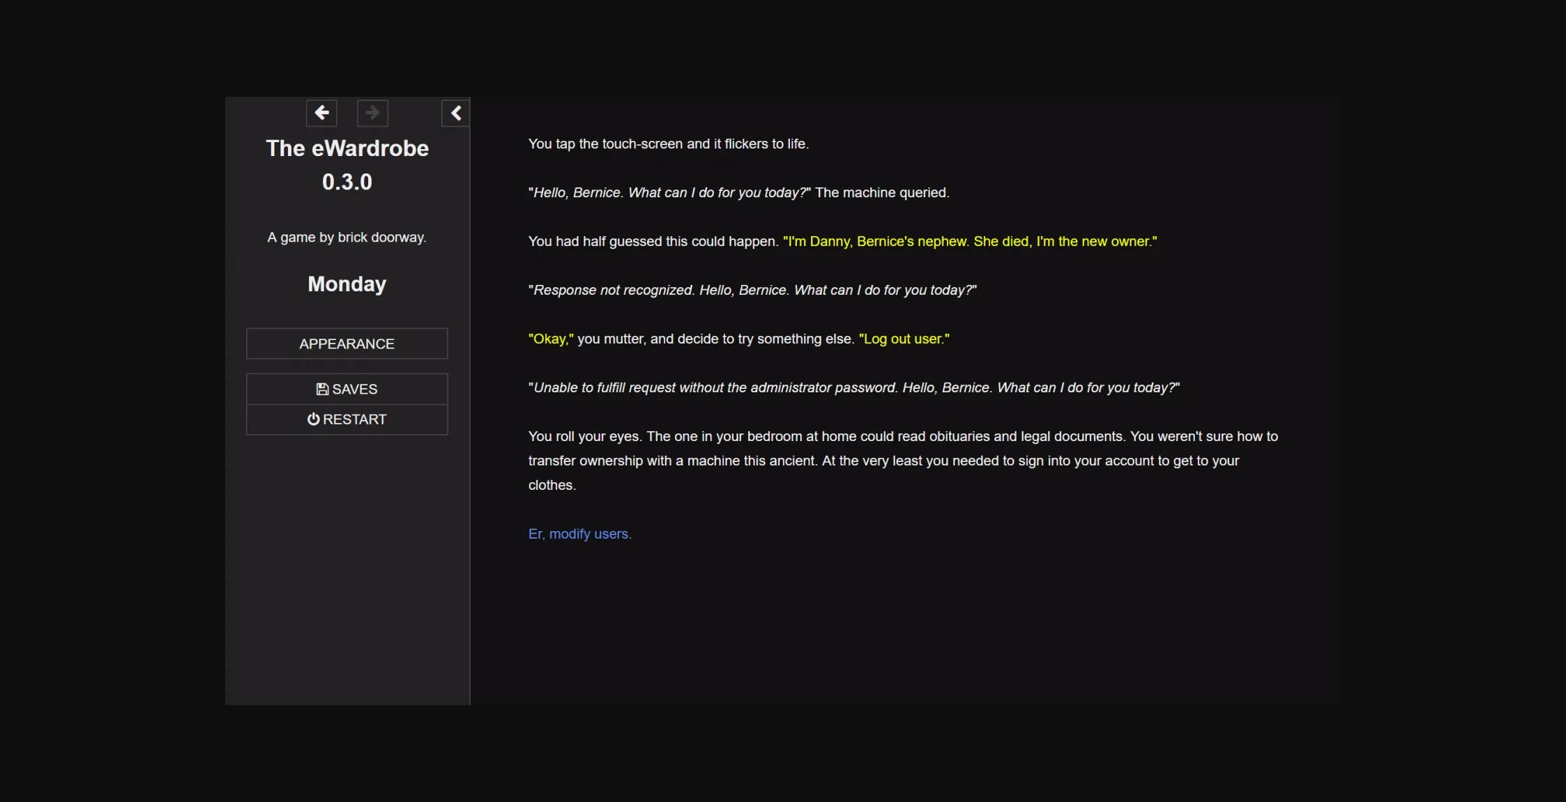Click the back arrow to revisit previous passage
The height and width of the screenshot is (802, 1566).
[321, 112]
